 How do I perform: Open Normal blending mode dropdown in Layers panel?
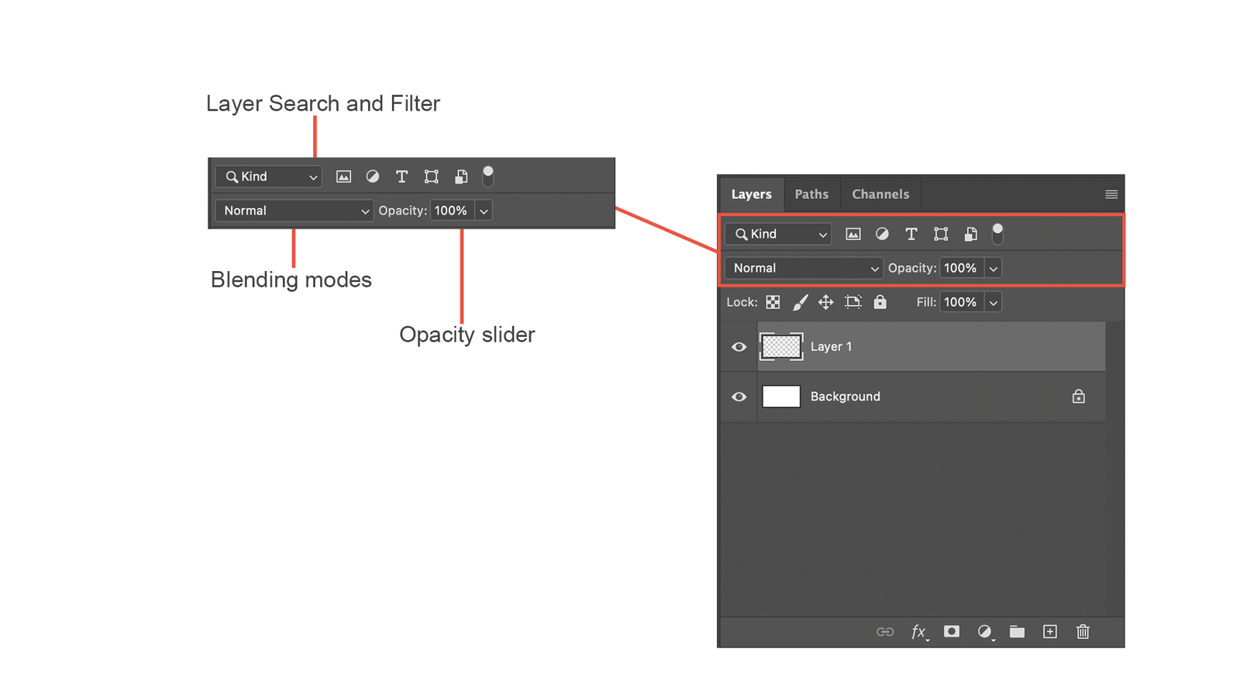(804, 268)
